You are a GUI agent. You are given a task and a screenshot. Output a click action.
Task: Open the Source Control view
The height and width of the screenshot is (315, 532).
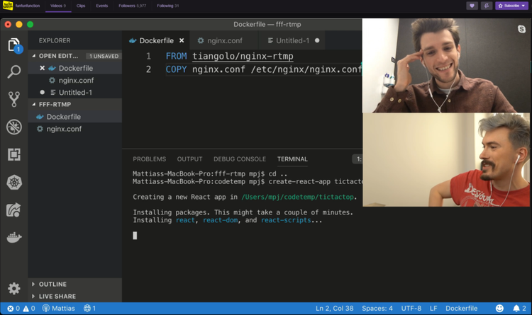[x=13, y=99]
